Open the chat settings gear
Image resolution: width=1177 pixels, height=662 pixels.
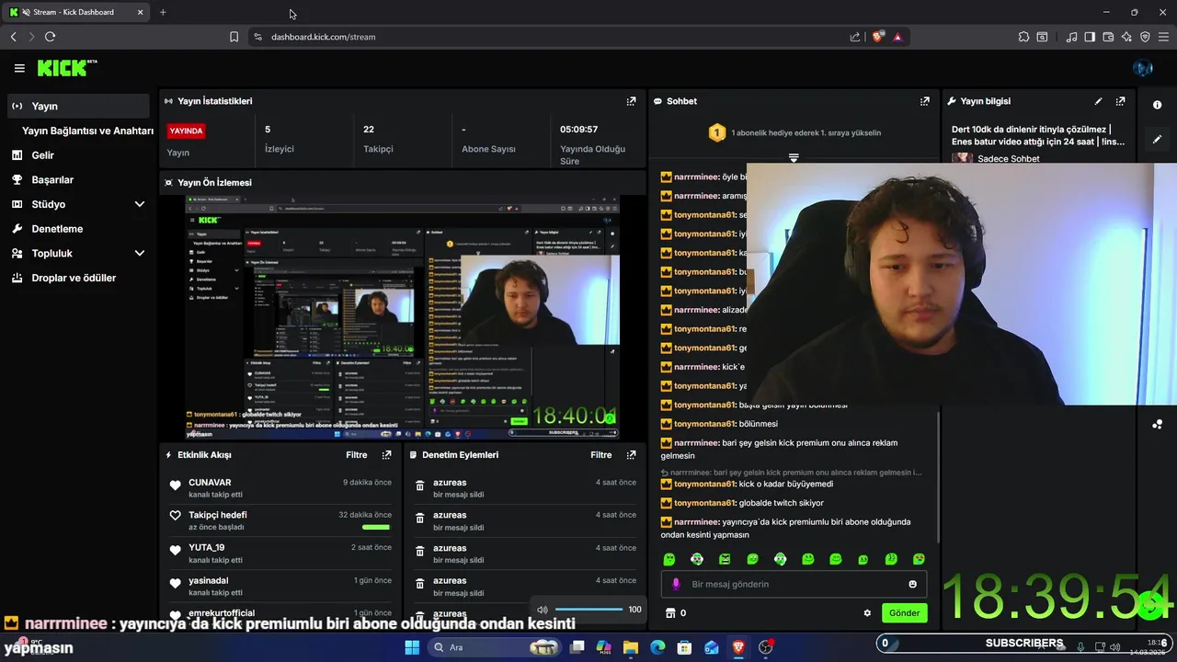pyautogui.click(x=866, y=613)
